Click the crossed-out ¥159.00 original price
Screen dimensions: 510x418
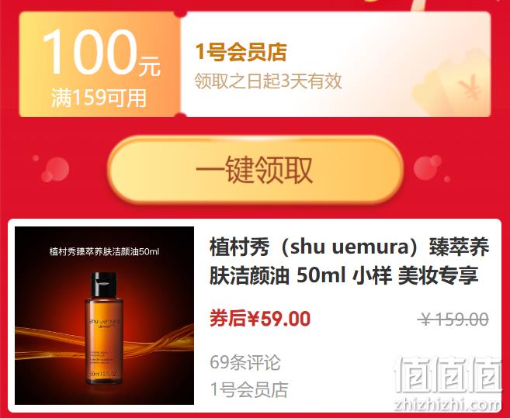tap(453, 320)
